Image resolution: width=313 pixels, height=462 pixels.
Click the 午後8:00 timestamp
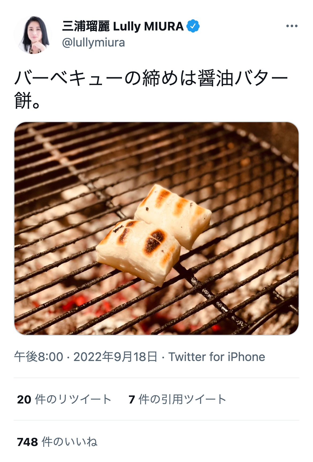pyautogui.click(x=39, y=357)
